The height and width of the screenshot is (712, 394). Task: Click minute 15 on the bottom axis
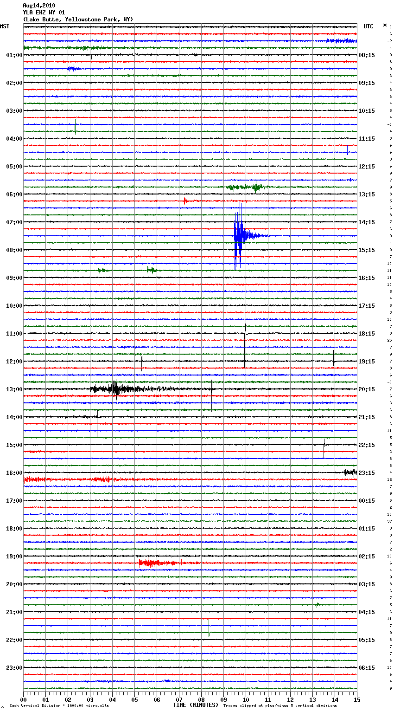(x=357, y=699)
